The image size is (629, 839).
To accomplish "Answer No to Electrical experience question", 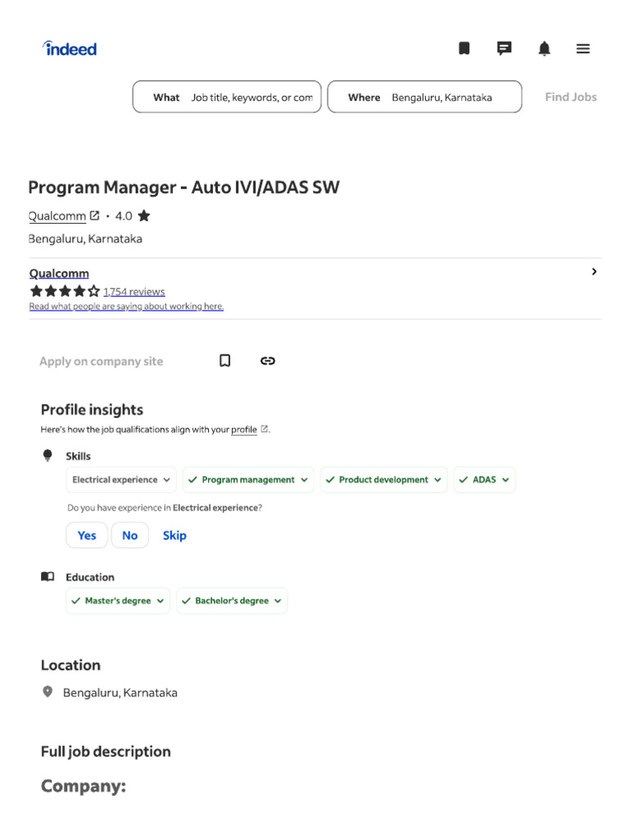I will coord(130,535).
